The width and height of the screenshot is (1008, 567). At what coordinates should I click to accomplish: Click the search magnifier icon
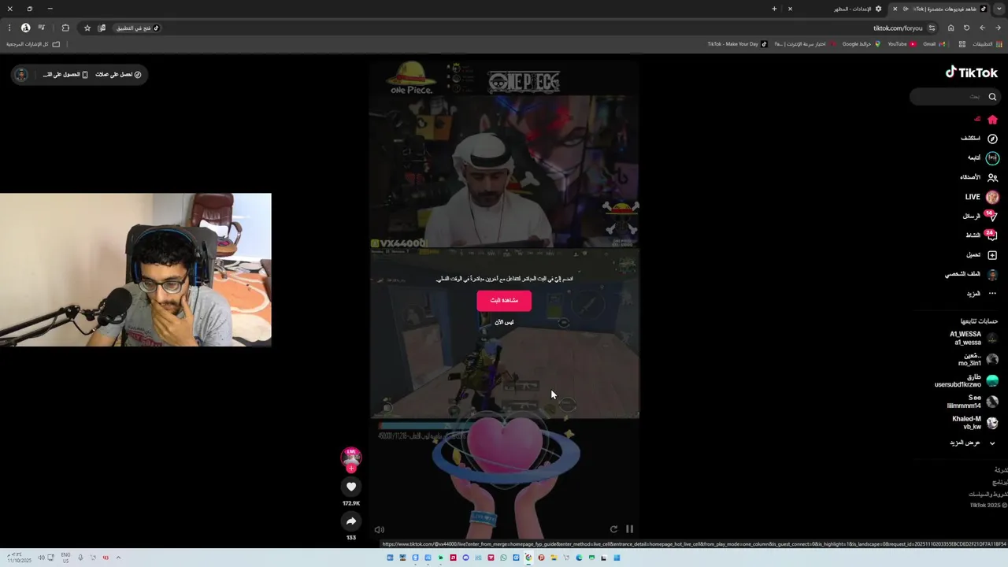tap(992, 97)
